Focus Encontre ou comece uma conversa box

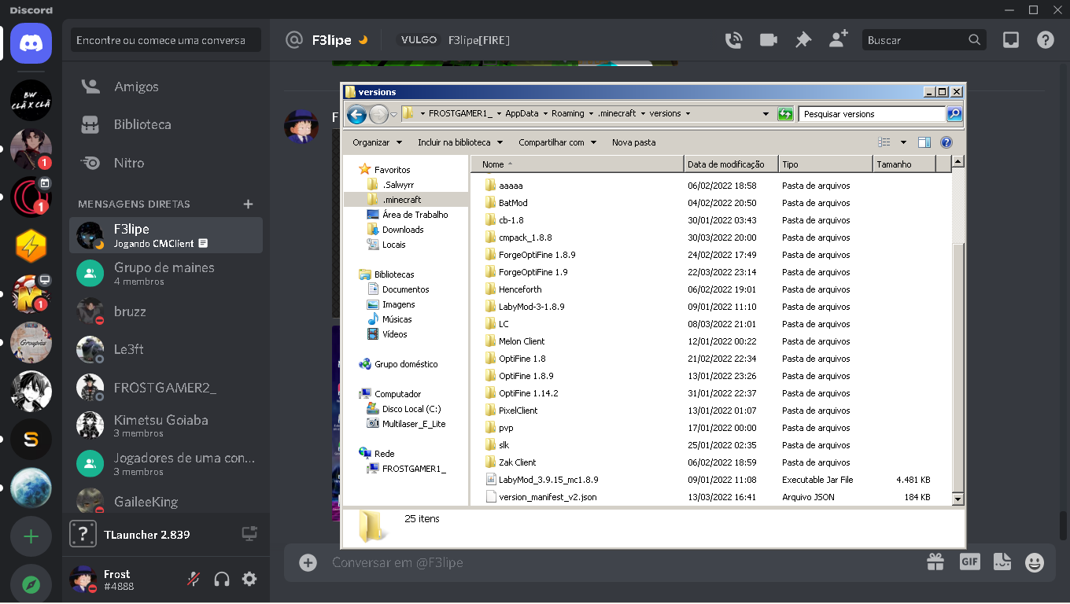point(166,40)
